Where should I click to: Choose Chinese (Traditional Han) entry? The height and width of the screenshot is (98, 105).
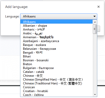56,83
